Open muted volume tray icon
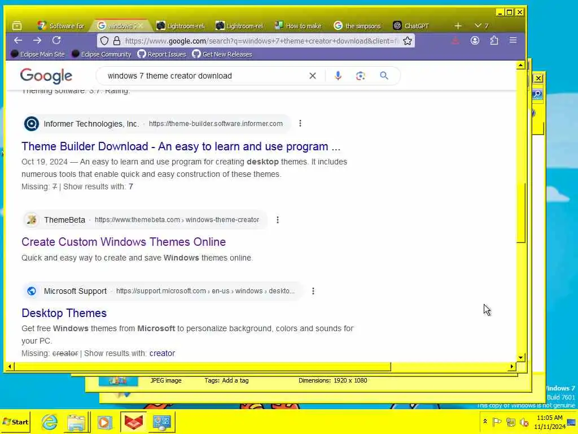578x434 pixels. pyautogui.click(x=524, y=422)
